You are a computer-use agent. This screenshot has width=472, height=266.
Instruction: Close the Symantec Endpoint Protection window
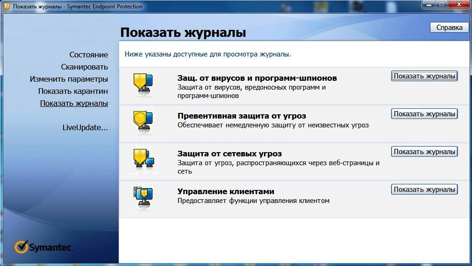[x=459, y=5]
